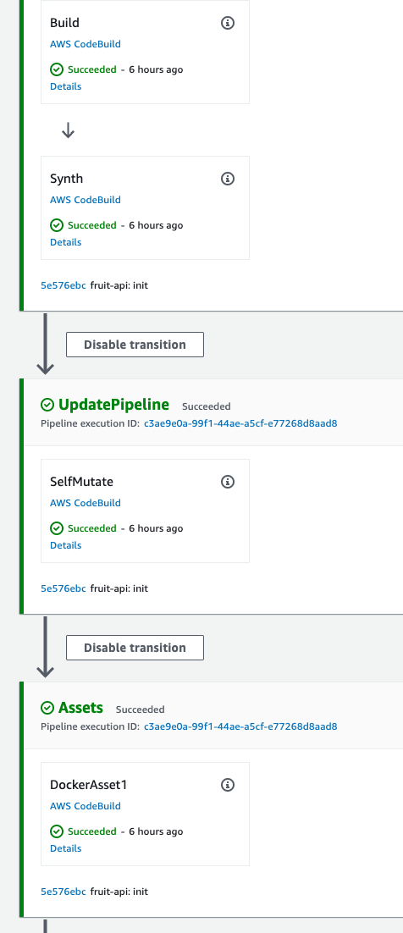Image resolution: width=403 pixels, height=933 pixels.
Task: Open AWS CodeBuild link in Synth card
Action: tap(86, 200)
